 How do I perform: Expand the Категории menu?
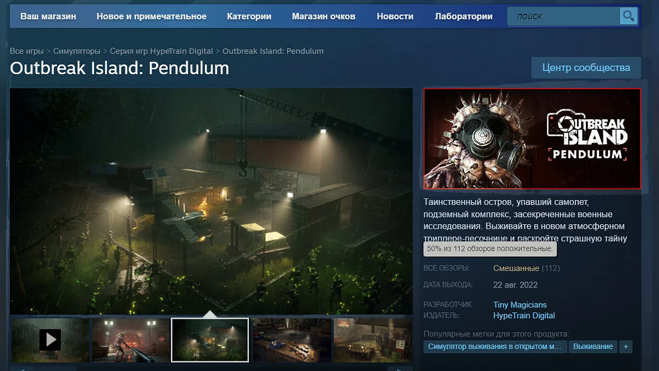tap(249, 16)
